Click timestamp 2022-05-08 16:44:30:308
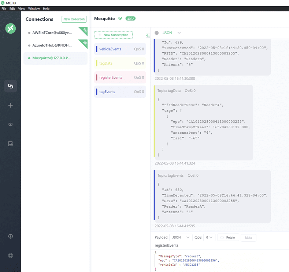Screen dimensions: 289x272 pyautogui.click(x=175, y=79)
